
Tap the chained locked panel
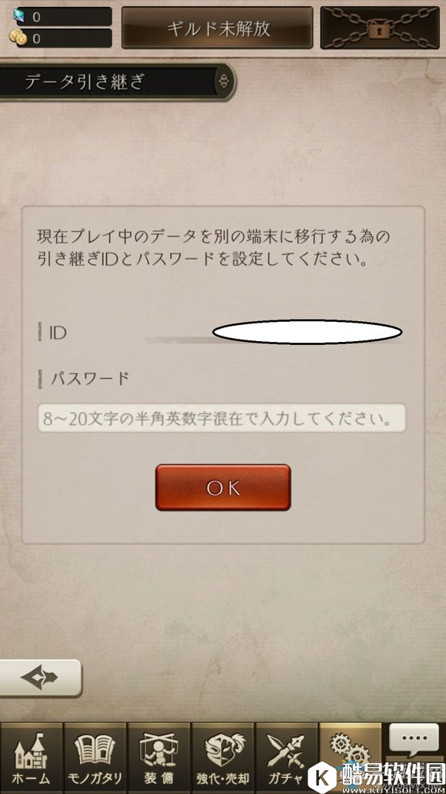[x=380, y=28]
